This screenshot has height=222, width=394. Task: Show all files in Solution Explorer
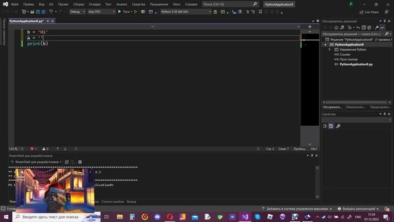(x=369, y=27)
